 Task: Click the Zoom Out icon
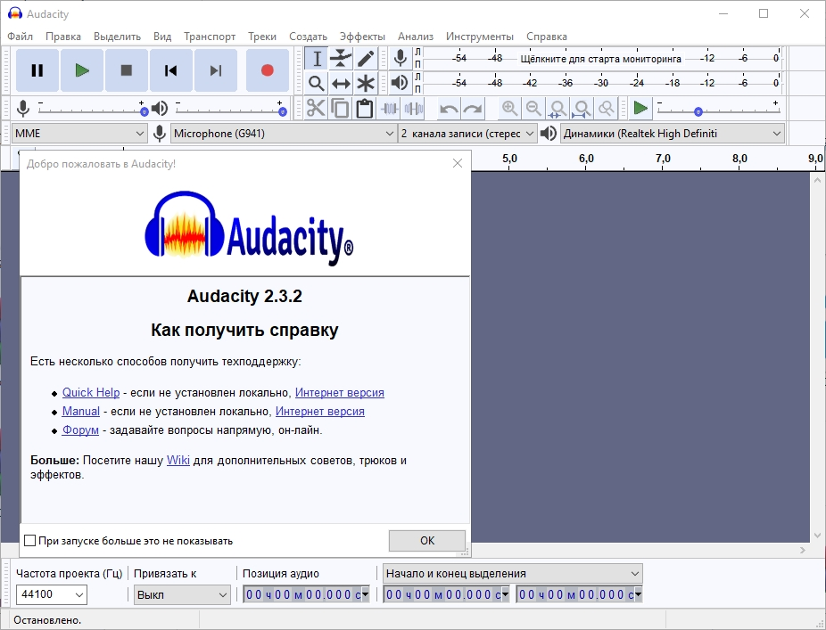(x=533, y=109)
